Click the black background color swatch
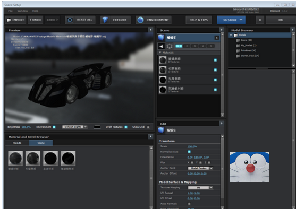This screenshot has height=209, width=296. click(97, 127)
